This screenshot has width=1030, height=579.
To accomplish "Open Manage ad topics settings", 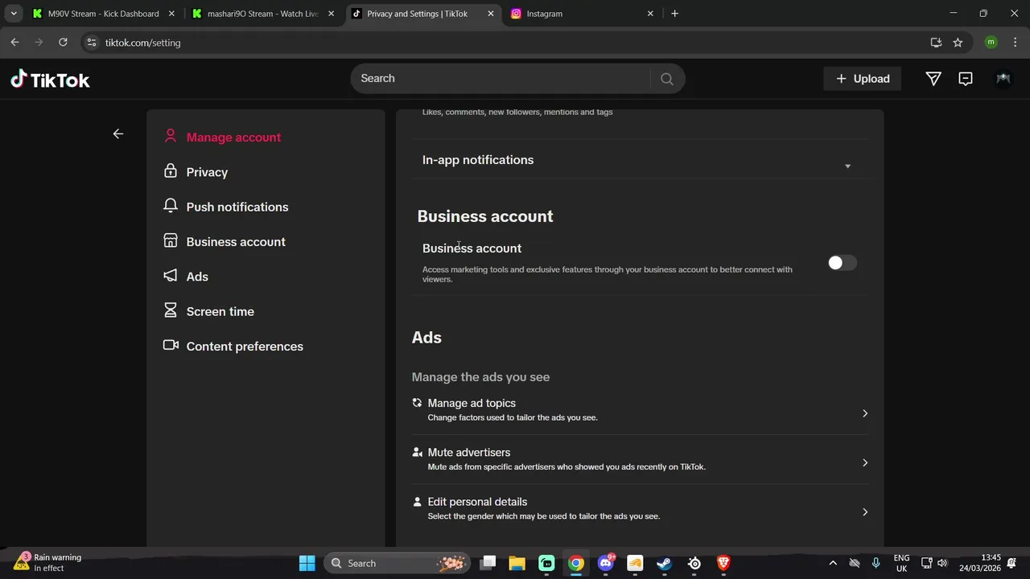I will click(641, 411).
